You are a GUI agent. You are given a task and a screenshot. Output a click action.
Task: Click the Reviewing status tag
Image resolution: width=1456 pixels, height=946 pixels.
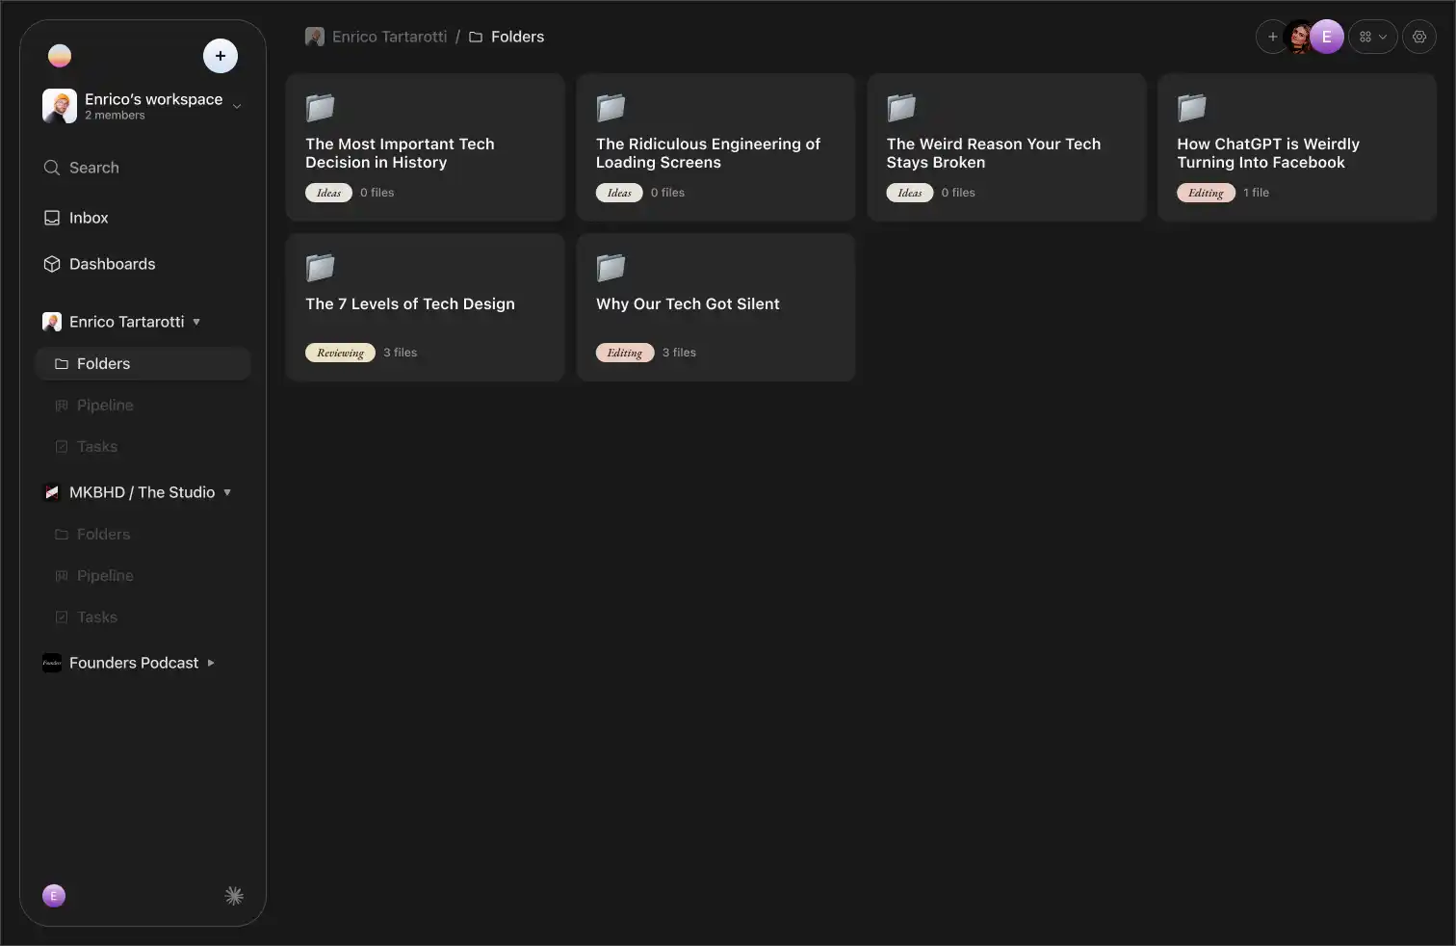pos(340,353)
